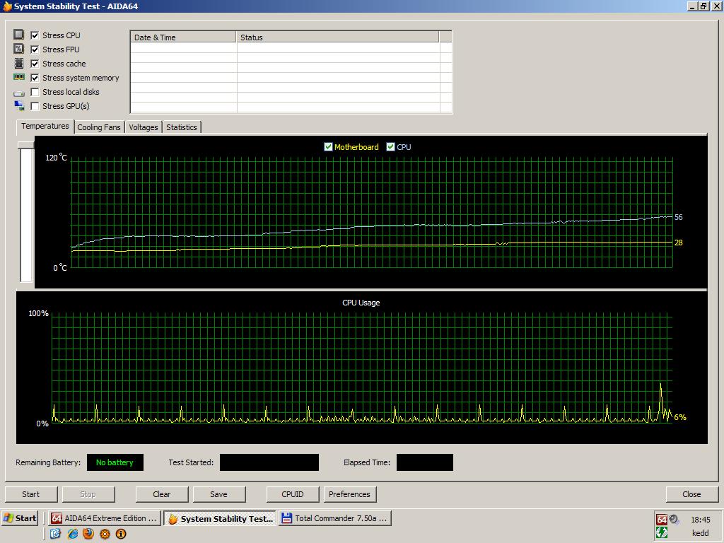
Task: Click the orange info quick launch icon
Action: [121, 534]
